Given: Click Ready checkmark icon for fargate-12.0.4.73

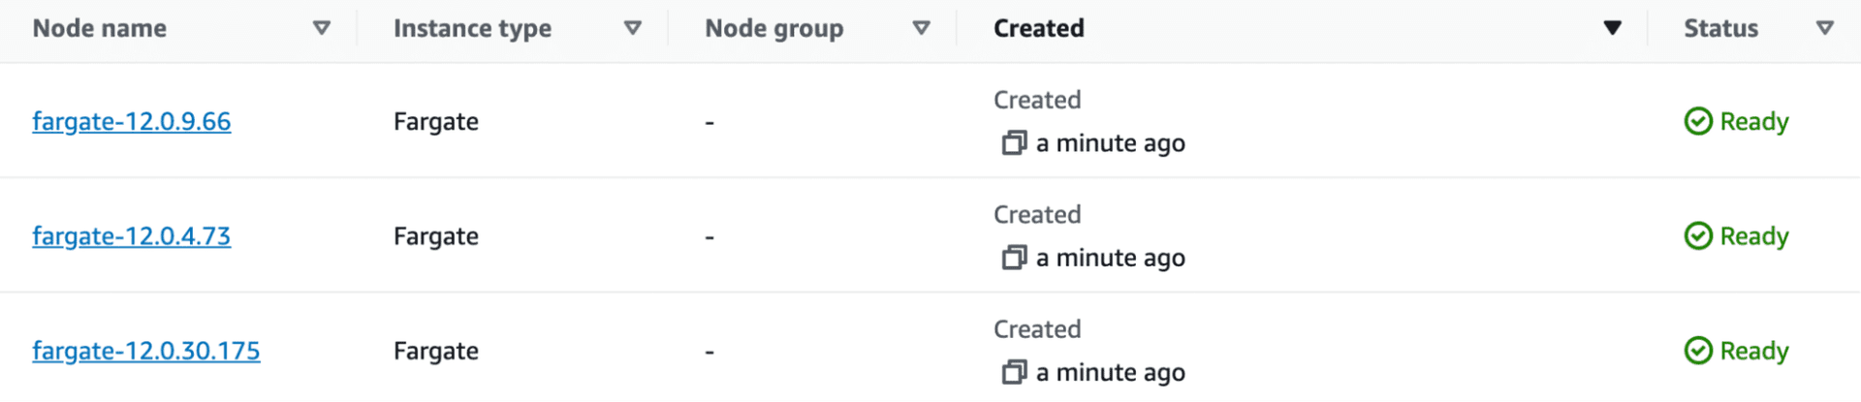Looking at the screenshot, I should pyautogui.click(x=1698, y=235).
